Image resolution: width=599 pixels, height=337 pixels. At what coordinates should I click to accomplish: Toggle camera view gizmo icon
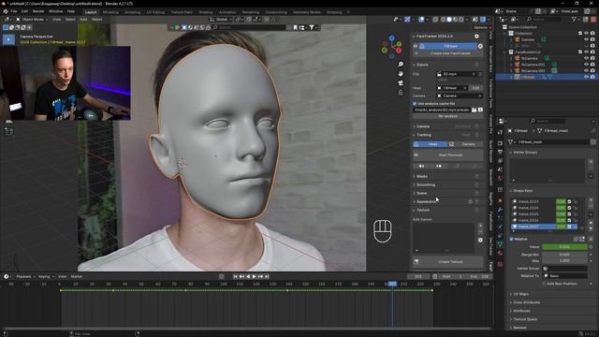click(x=401, y=83)
